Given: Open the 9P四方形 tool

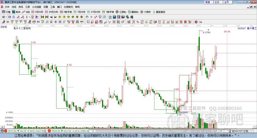Looking at the screenshot, I should [x=52, y=12].
